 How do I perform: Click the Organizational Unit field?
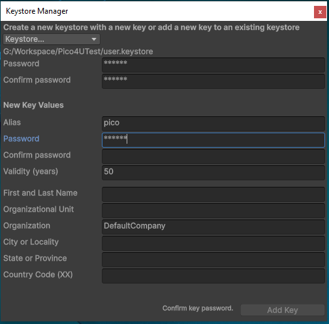(213, 210)
